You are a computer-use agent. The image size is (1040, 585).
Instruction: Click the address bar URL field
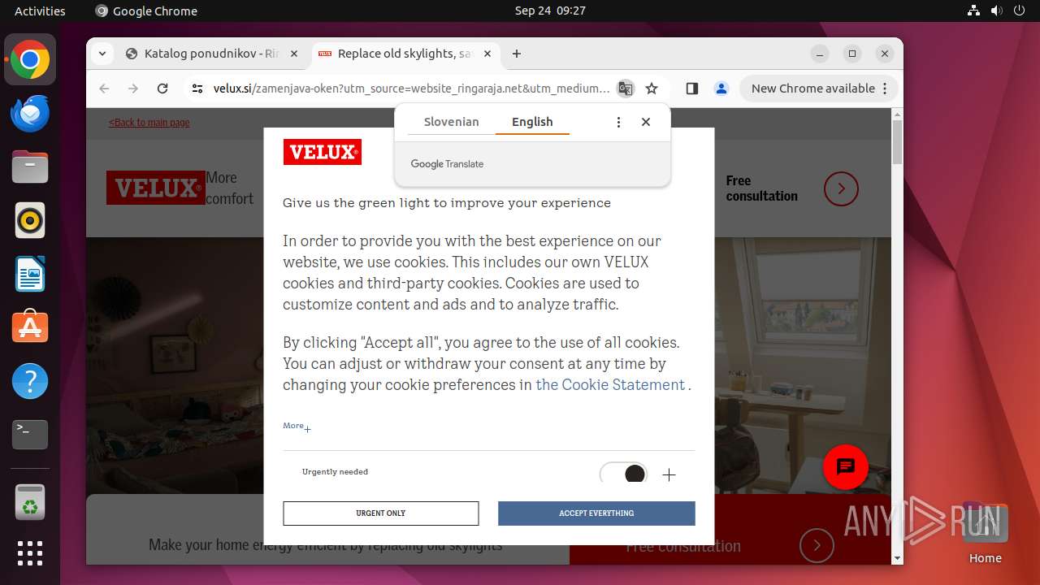[411, 89]
